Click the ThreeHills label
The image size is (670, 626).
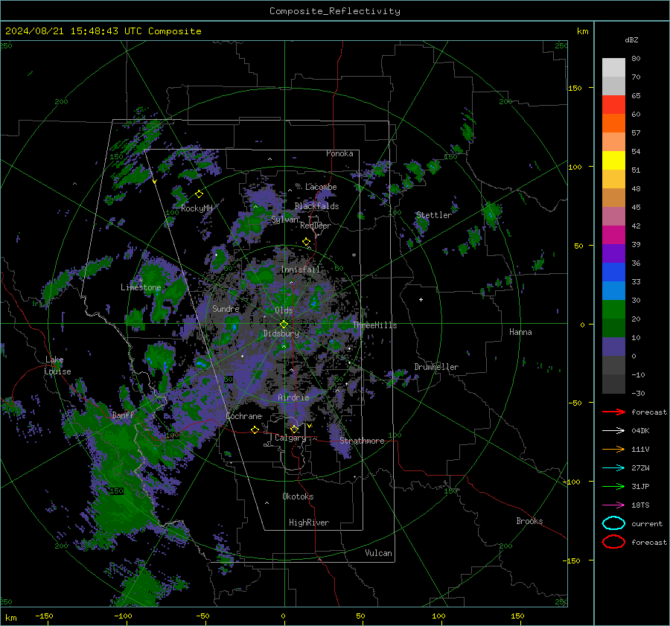tap(374, 325)
